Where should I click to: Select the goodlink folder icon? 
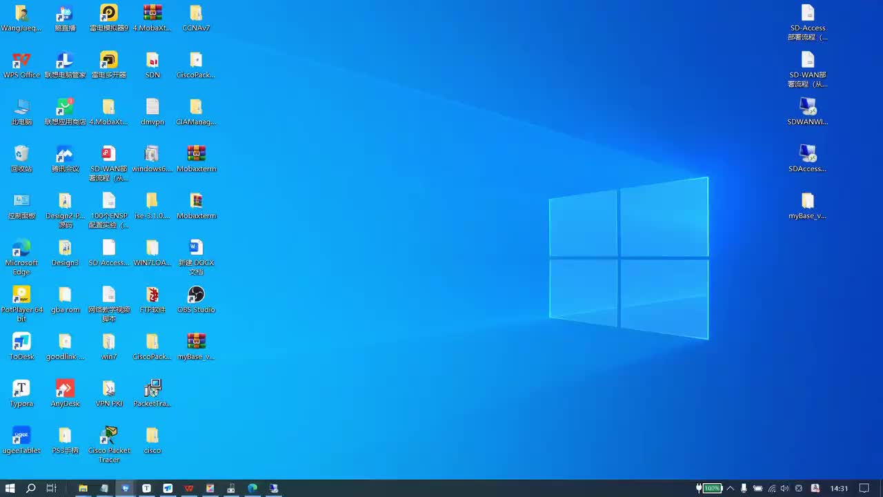(x=65, y=347)
